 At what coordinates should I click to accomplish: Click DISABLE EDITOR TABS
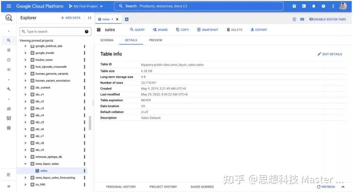pos(327,19)
